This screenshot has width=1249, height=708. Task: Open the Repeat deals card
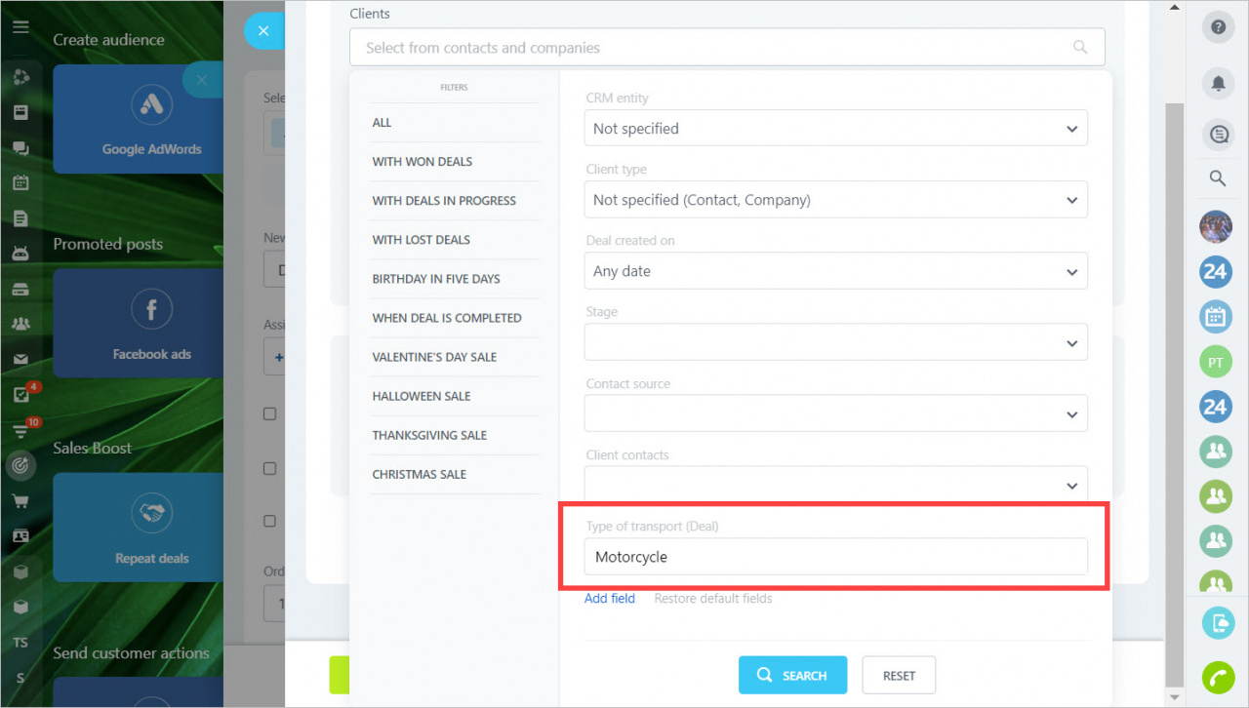[139, 528]
